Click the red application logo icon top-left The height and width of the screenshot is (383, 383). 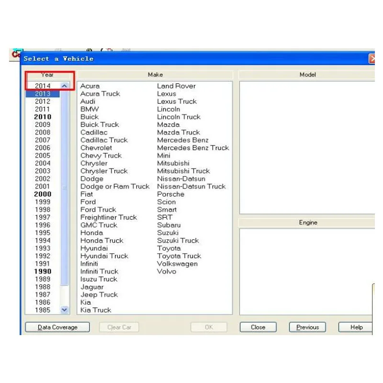pyautogui.click(x=16, y=54)
